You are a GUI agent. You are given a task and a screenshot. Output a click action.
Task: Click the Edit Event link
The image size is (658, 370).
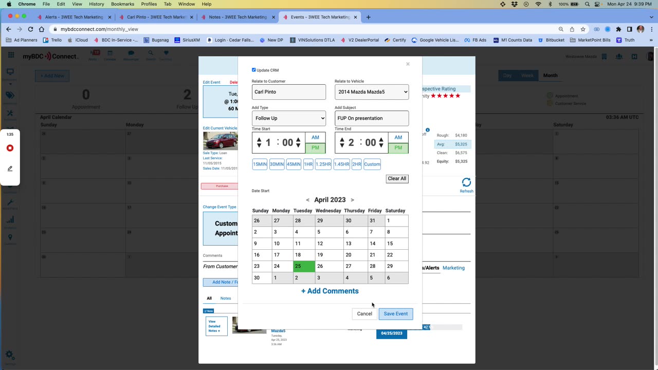point(211,82)
